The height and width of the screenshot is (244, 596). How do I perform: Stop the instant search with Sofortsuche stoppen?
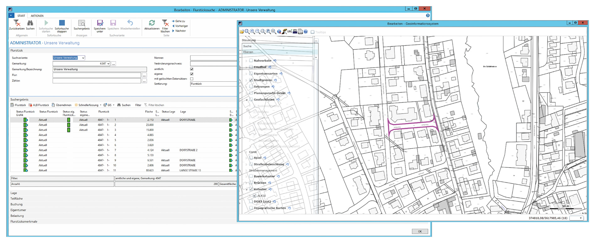pyautogui.click(x=62, y=23)
